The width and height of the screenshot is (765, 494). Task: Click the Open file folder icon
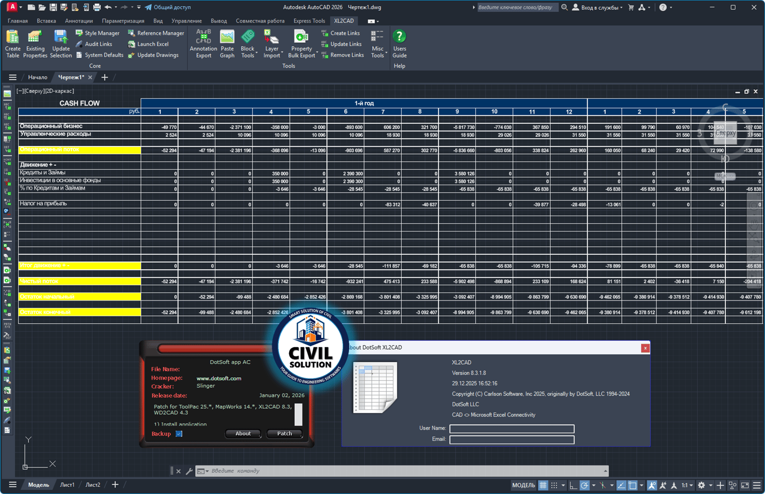42,7
